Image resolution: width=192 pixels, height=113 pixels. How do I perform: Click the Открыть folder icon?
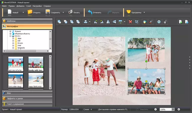click(30, 12)
